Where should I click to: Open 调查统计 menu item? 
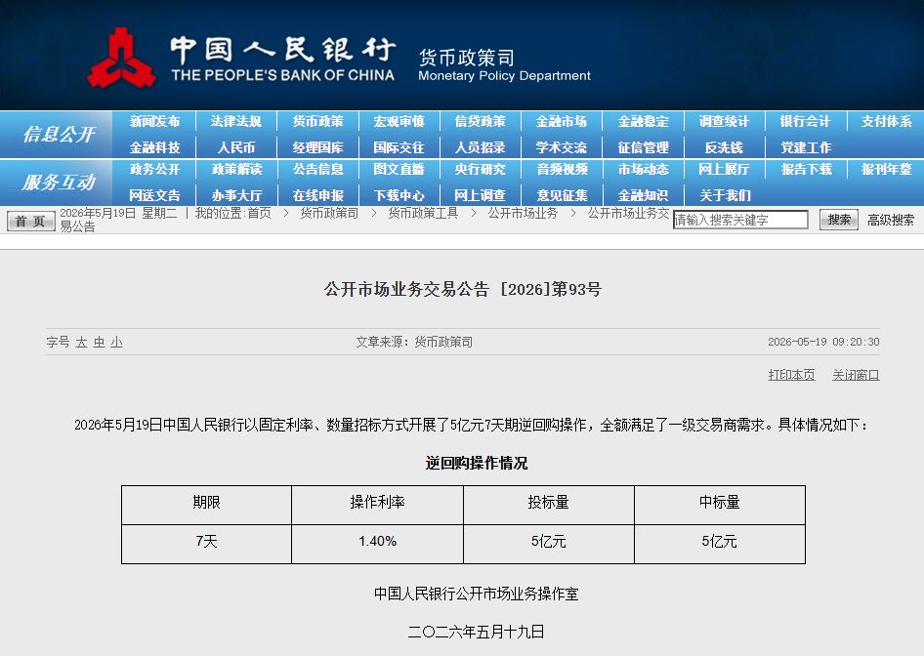[x=724, y=121]
